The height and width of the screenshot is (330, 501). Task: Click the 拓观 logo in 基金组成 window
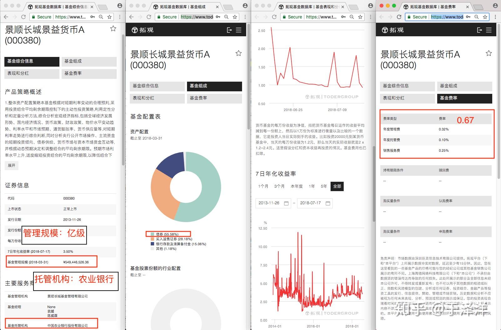click(x=142, y=30)
